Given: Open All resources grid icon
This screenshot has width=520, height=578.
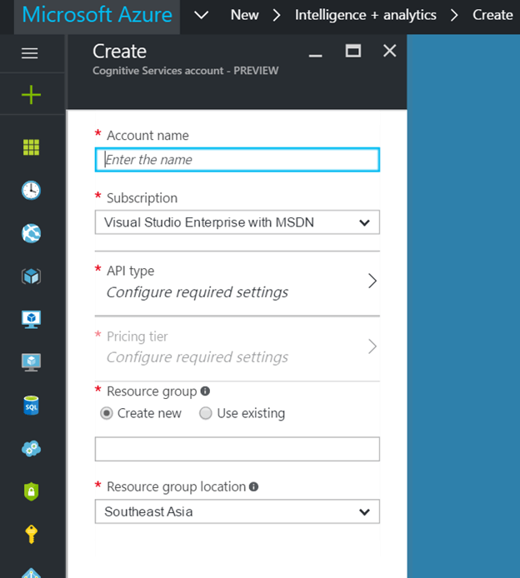Looking at the screenshot, I should click(31, 147).
